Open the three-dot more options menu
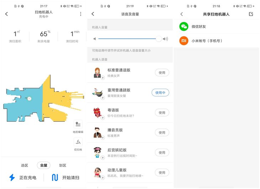 [80, 14]
